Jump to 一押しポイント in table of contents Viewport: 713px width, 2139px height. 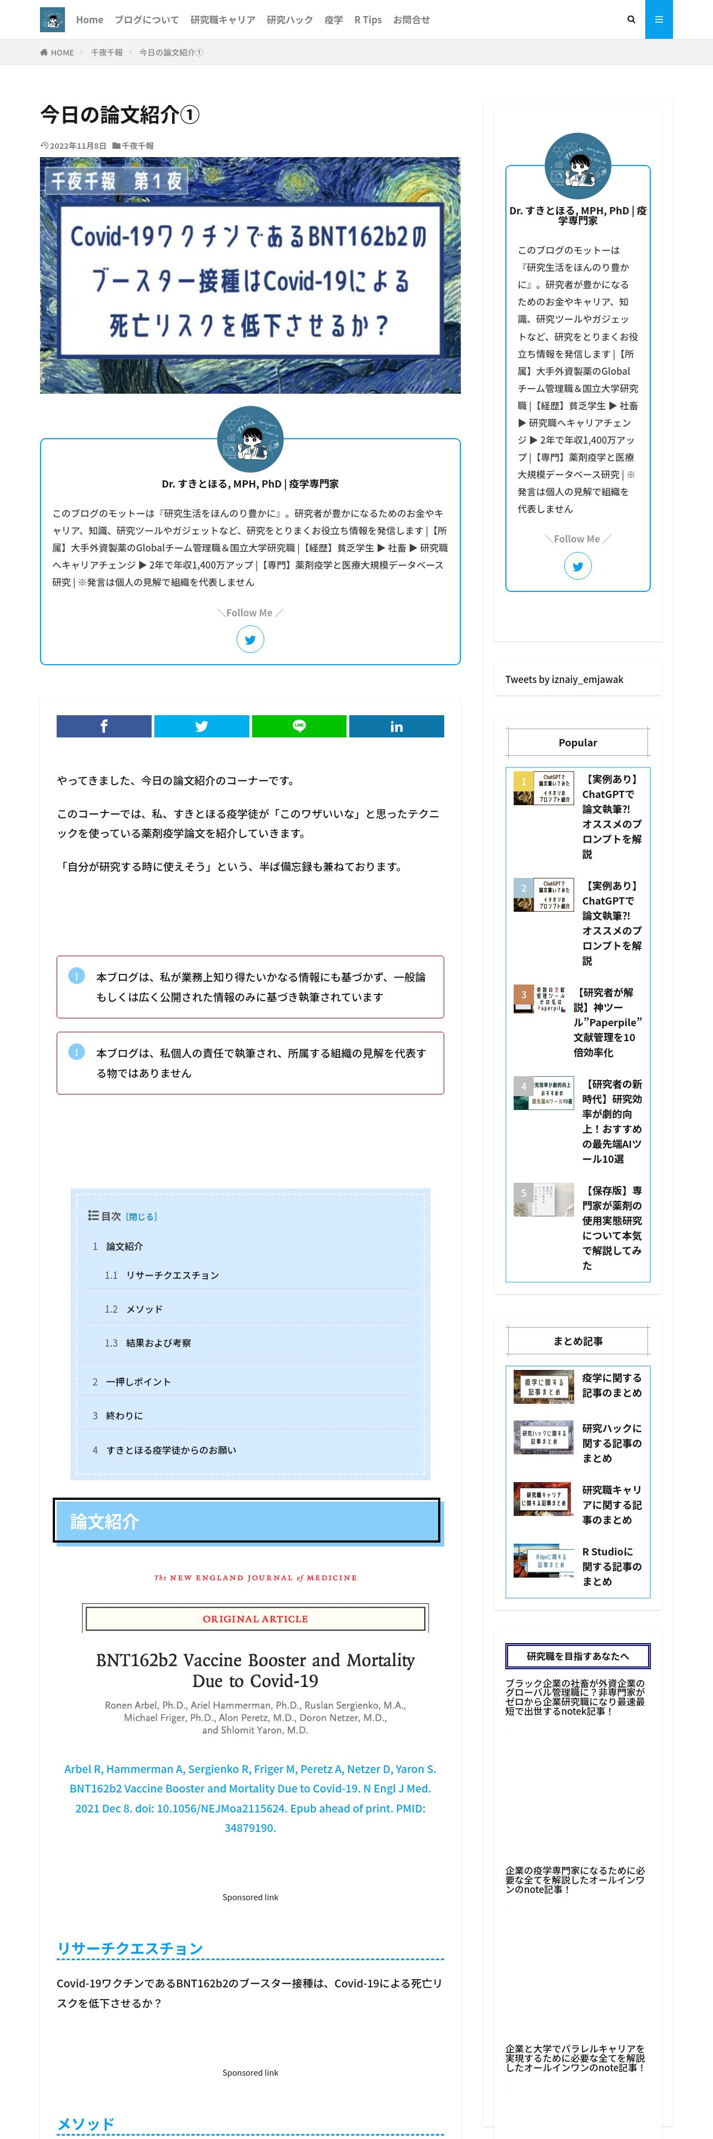coord(139,1383)
